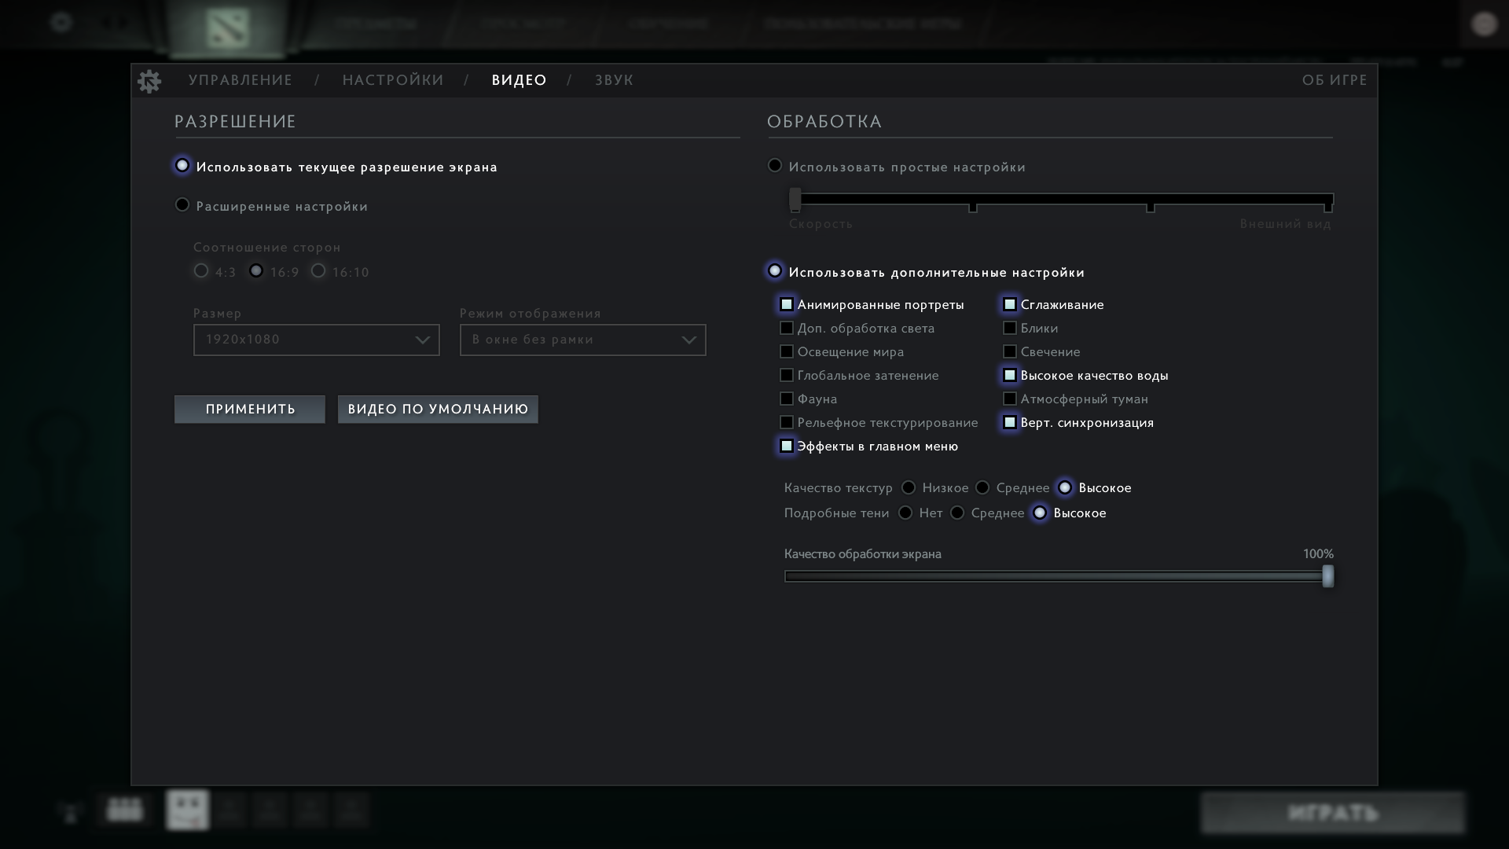Click the blurred Dota 2 logo at top

(227, 28)
